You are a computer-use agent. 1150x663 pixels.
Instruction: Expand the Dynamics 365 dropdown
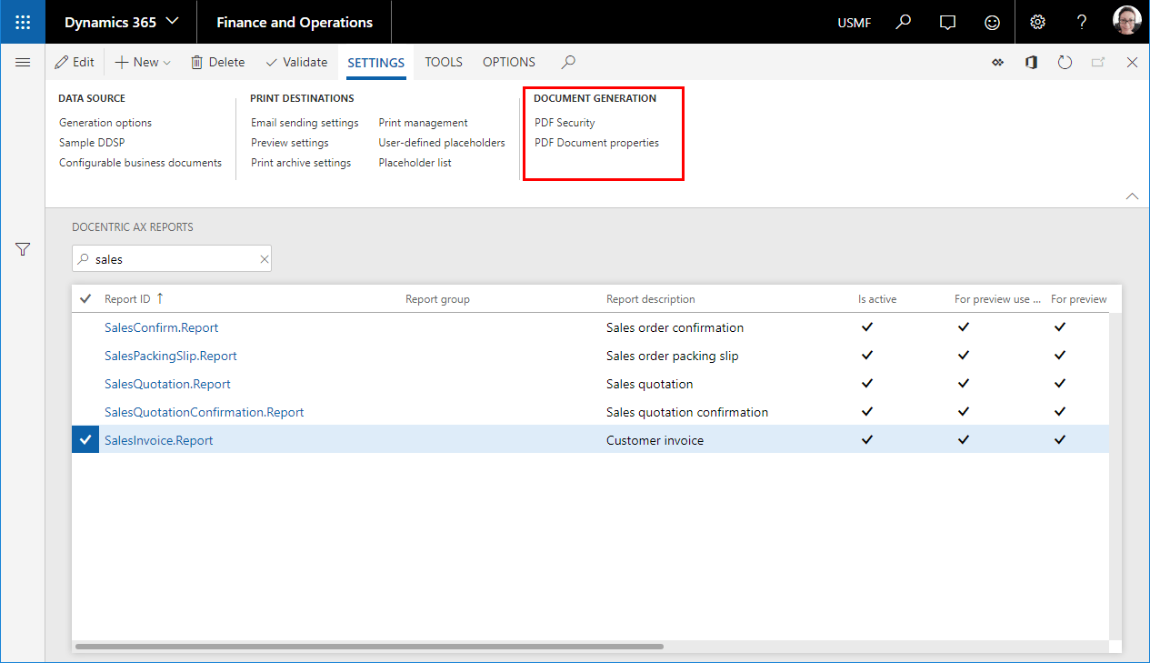click(x=122, y=22)
